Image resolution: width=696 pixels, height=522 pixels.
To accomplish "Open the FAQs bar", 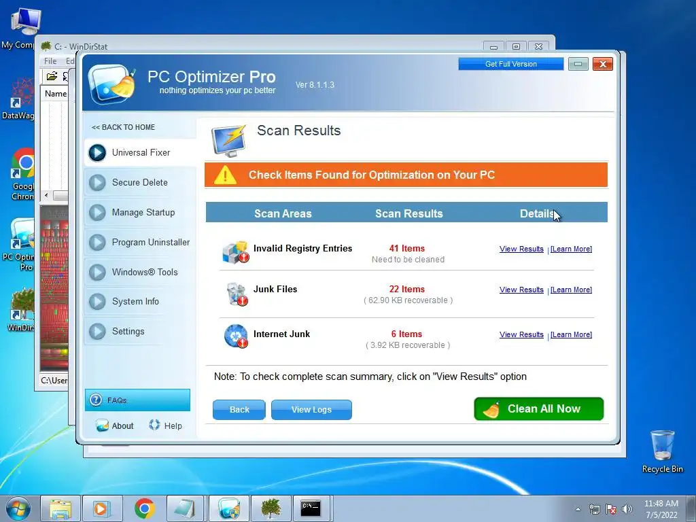I will (x=137, y=400).
